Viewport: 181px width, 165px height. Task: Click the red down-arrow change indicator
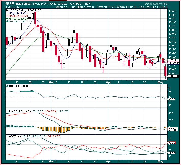point(166,7)
